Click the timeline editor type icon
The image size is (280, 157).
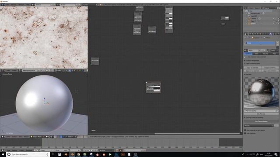tap(3, 150)
